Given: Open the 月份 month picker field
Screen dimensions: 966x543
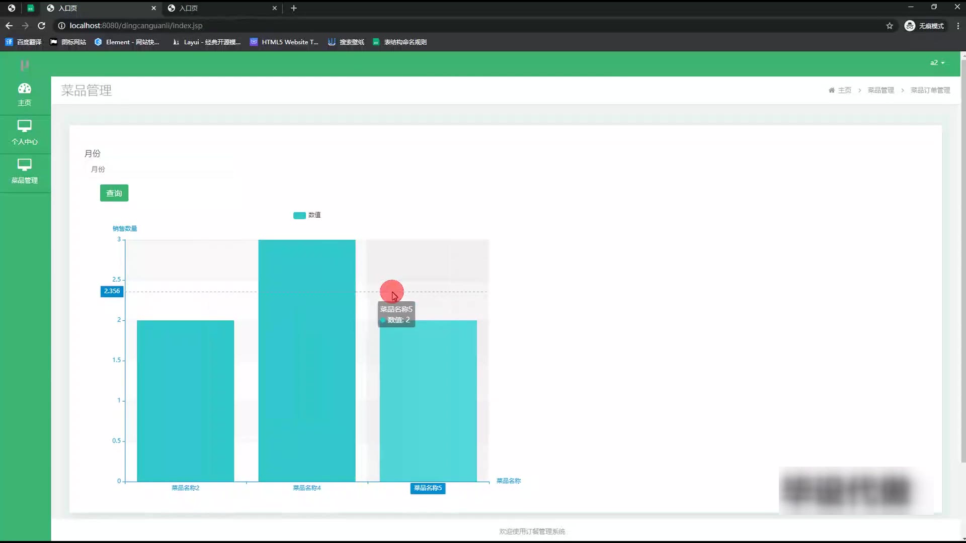Looking at the screenshot, I should point(160,169).
